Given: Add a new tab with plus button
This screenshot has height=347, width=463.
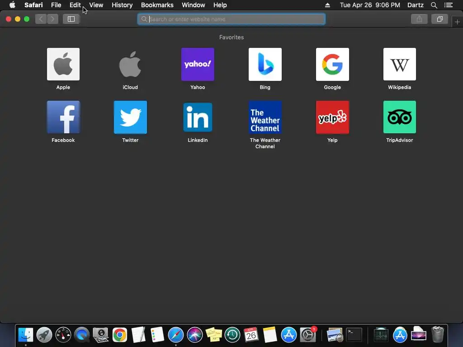Looking at the screenshot, I should click(x=457, y=22).
